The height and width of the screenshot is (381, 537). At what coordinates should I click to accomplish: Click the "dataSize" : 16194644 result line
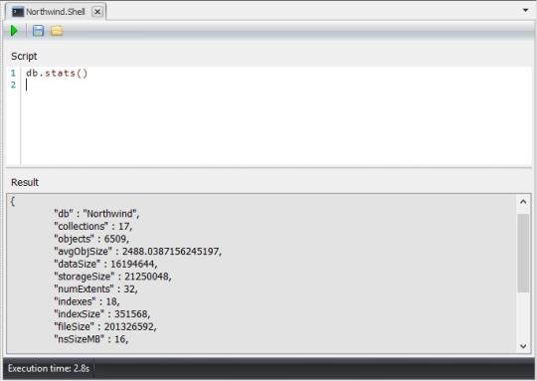point(105,265)
